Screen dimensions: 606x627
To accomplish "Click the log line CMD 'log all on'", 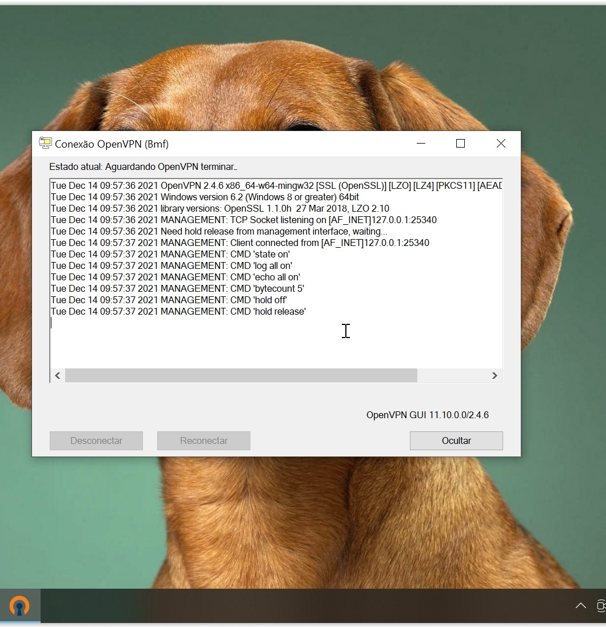I will [x=172, y=265].
